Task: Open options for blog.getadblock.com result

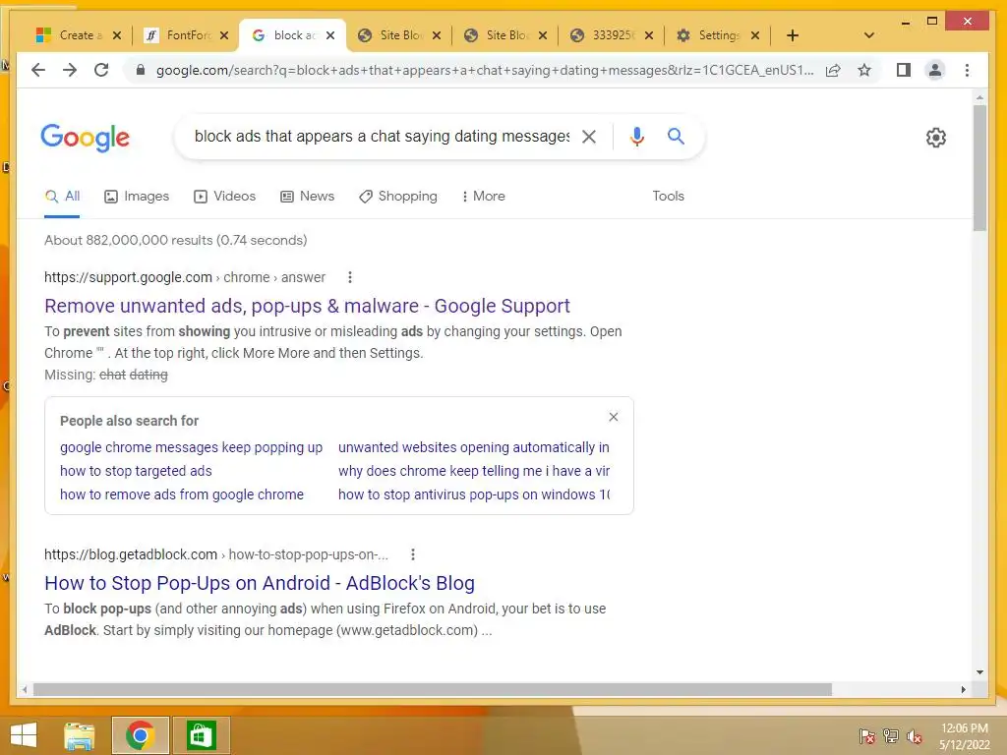Action: point(413,554)
